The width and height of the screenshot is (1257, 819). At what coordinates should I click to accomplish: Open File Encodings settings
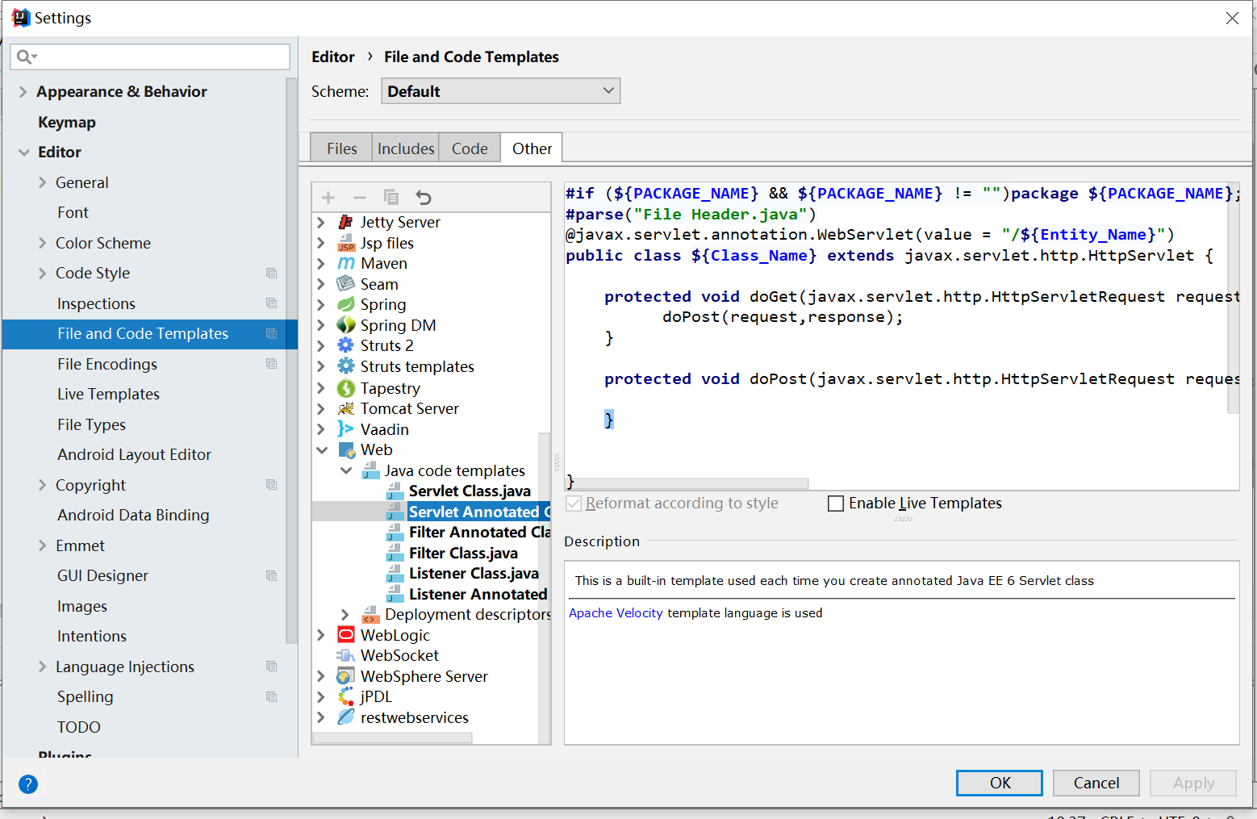[107, 364]
